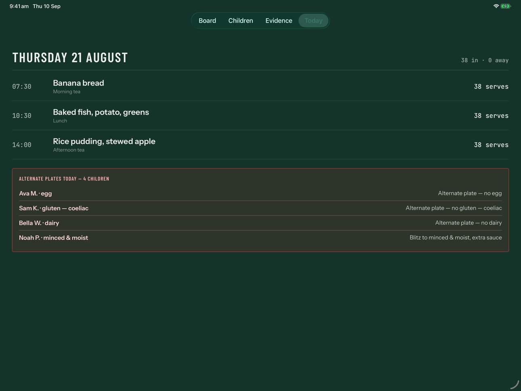Tap the 14:00 time label
The image size is (521, 391).
[22, 145]
